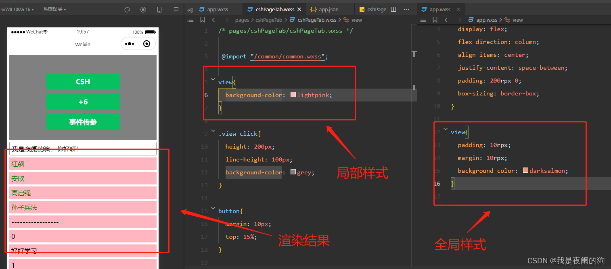Refresh the simulator with the compile icon
611x269 pixels.
coord(127,9)
